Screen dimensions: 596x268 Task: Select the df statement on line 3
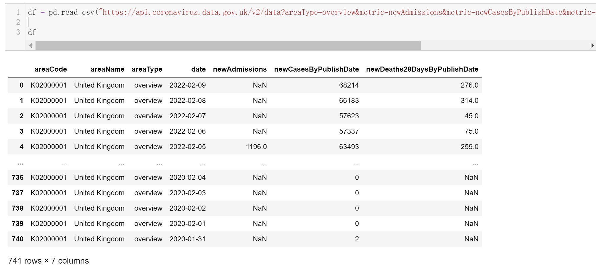click(x=32, y=32)
